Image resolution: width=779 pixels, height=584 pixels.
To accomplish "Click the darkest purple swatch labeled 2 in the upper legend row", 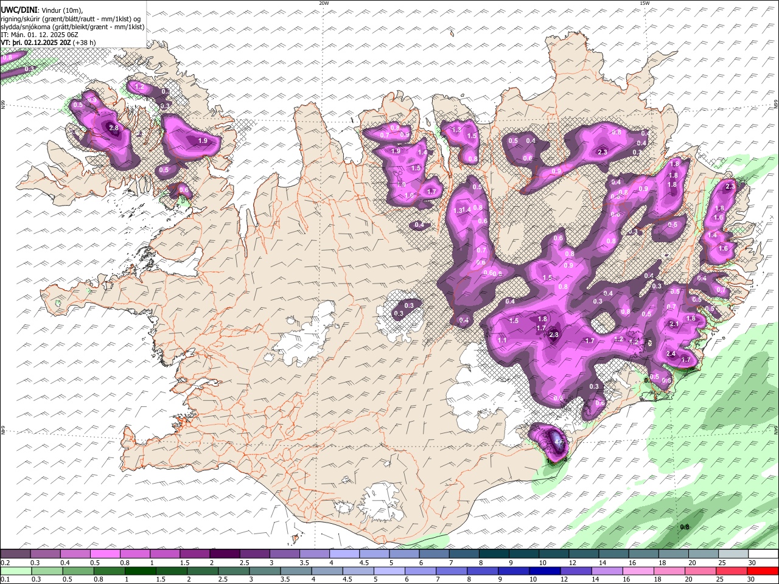I will (224, 554).
